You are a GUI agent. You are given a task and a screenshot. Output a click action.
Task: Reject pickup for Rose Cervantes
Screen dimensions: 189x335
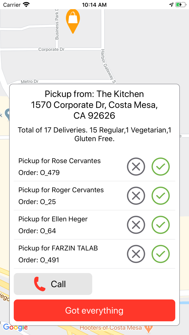pyautogui.click(x=136, y=167)
